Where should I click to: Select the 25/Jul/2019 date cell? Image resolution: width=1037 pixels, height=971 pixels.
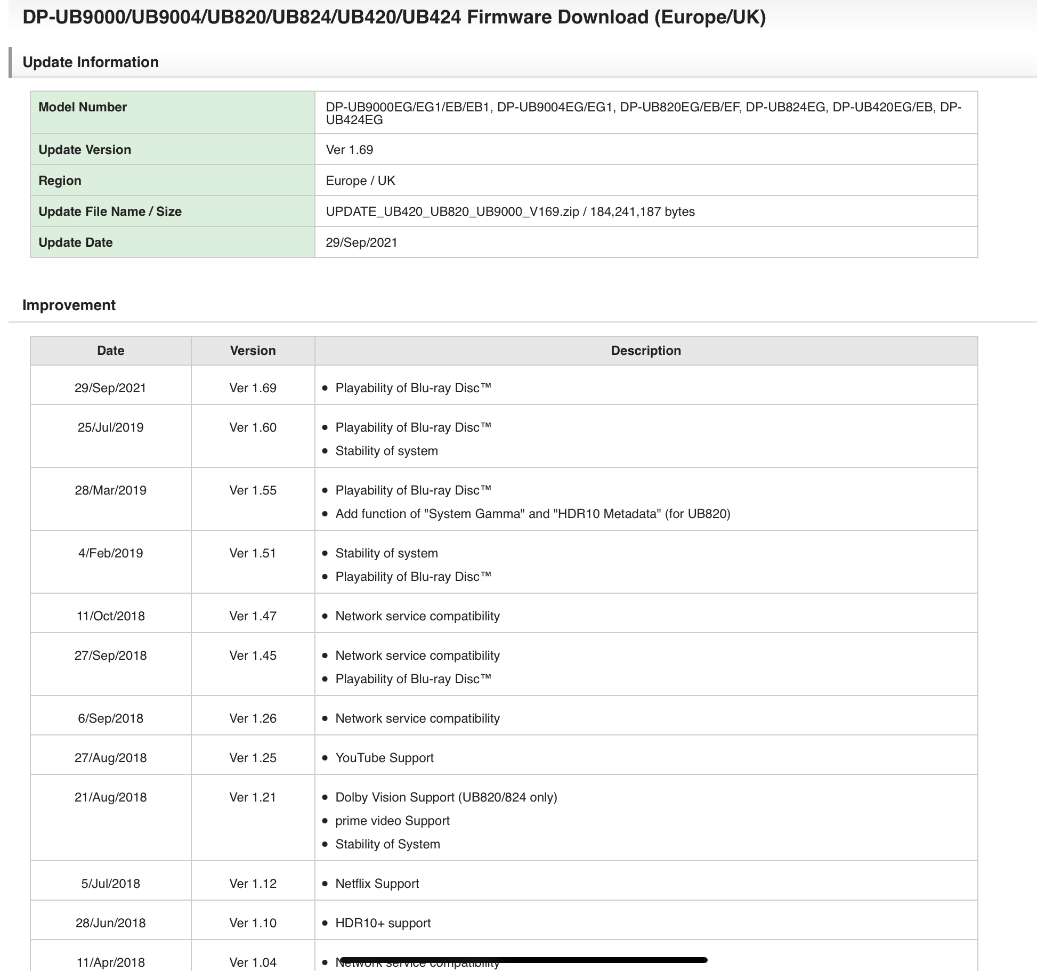pyautogui.click(x=110, y=427)
